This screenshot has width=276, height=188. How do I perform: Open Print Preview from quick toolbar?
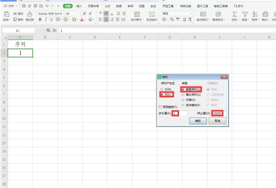pos(41,6)
